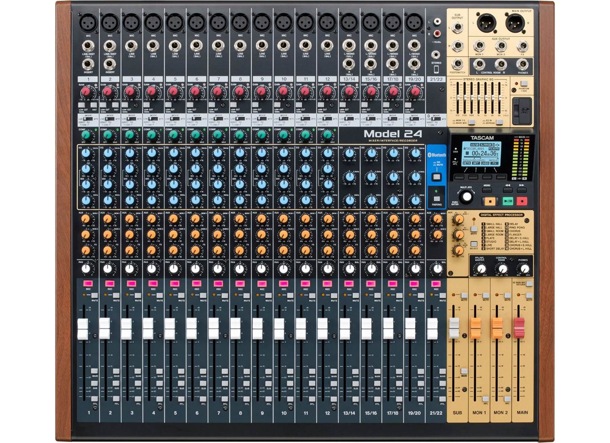
Task: Click the effect SELECT button
Action: point(474,244)
